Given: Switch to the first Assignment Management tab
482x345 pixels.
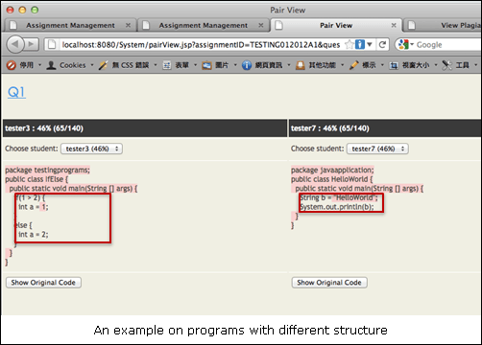Looking at the screenshot, I should (x=70, y=25).
